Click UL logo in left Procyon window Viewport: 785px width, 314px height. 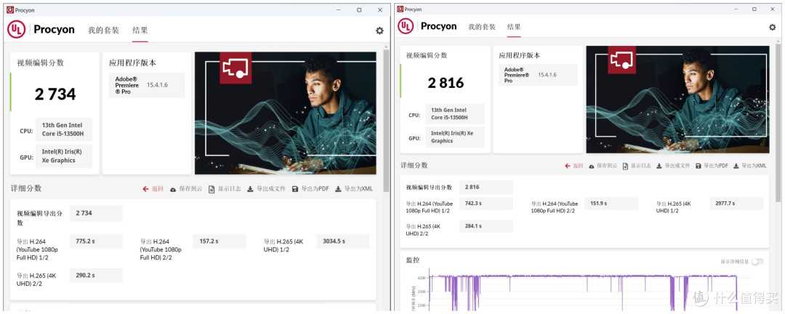[16, 30]
